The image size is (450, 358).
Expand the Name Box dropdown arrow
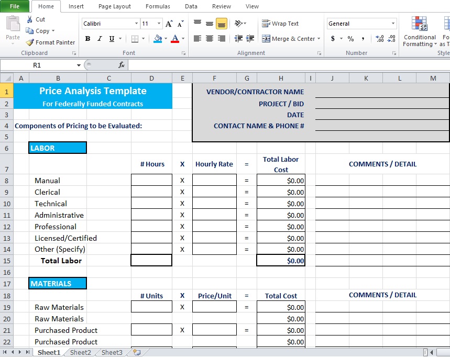click(x=79, y=65)
